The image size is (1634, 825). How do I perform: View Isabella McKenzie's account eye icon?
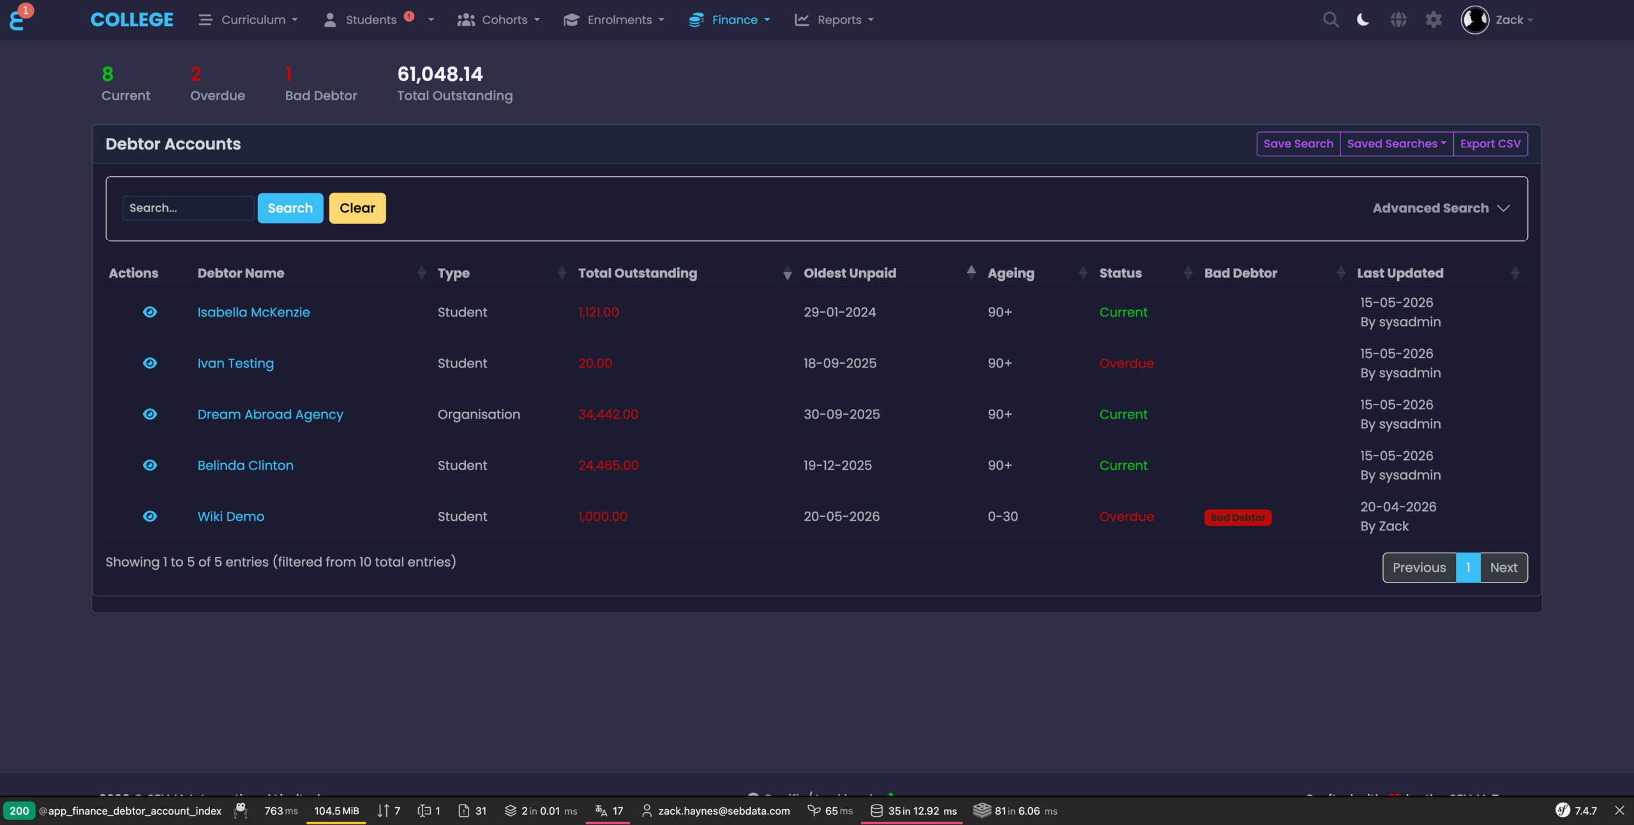tap(150, 312)
